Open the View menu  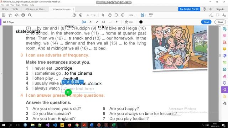click(x=12, y=5)
